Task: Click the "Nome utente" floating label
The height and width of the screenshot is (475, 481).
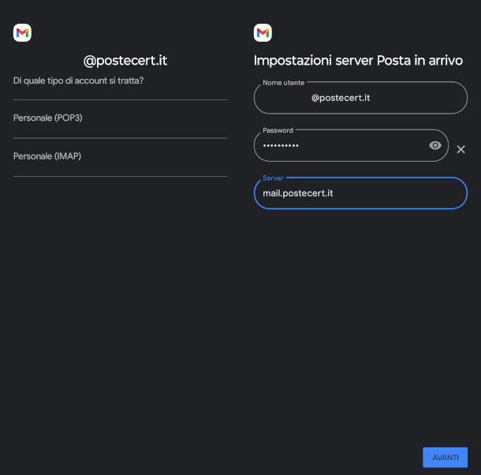Action: click(x=283, y=83)
